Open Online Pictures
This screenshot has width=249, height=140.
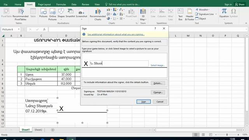pyautogui.click(x=53, y=14)
